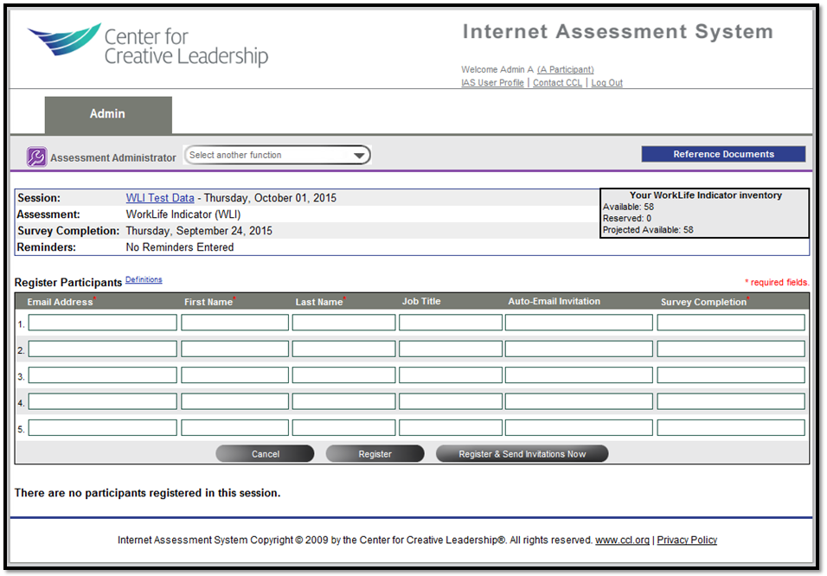
Task: Click the Email Address column header
Action: tap(61, 302)
